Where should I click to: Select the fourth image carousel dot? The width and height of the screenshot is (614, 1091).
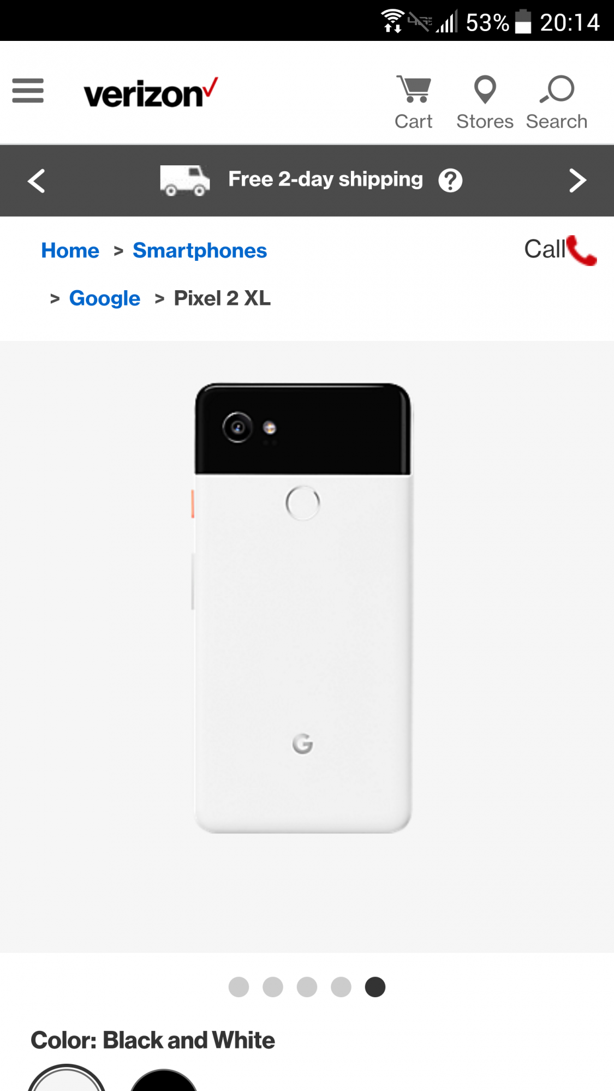(341, 987)
